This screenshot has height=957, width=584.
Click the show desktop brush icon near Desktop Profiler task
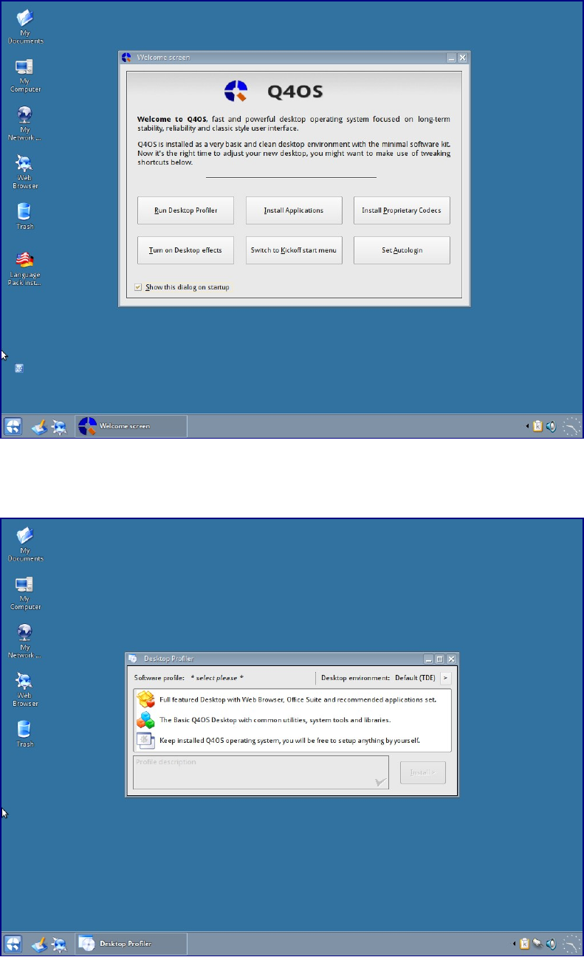39,944
